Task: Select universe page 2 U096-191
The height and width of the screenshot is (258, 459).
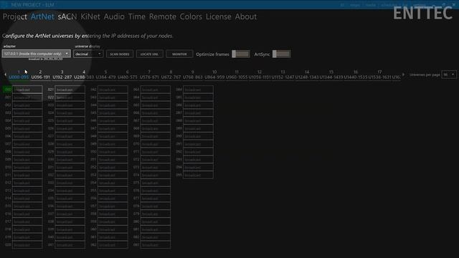Action: coord(40,75)
